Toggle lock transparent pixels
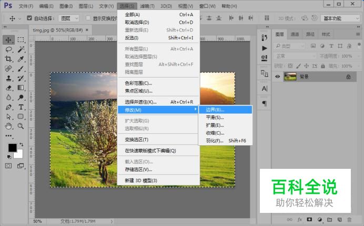The width and height of the screenshot is (364, 226). (290, 66)
